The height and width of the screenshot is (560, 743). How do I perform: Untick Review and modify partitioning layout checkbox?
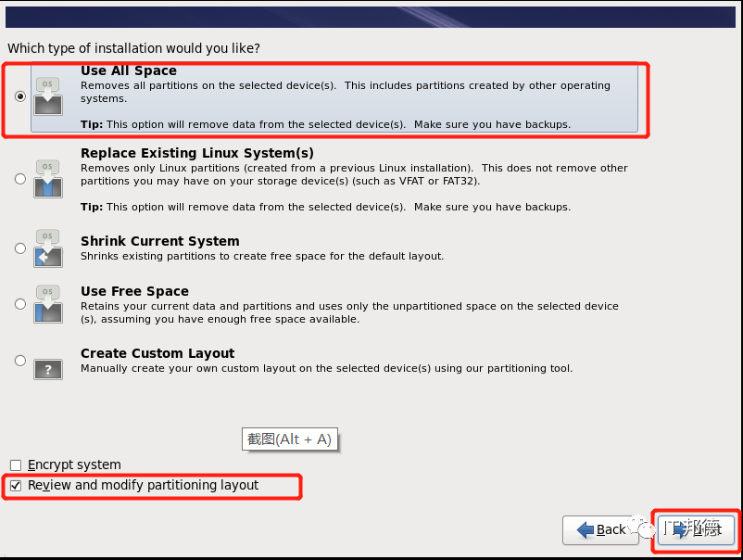coord(16,486)
